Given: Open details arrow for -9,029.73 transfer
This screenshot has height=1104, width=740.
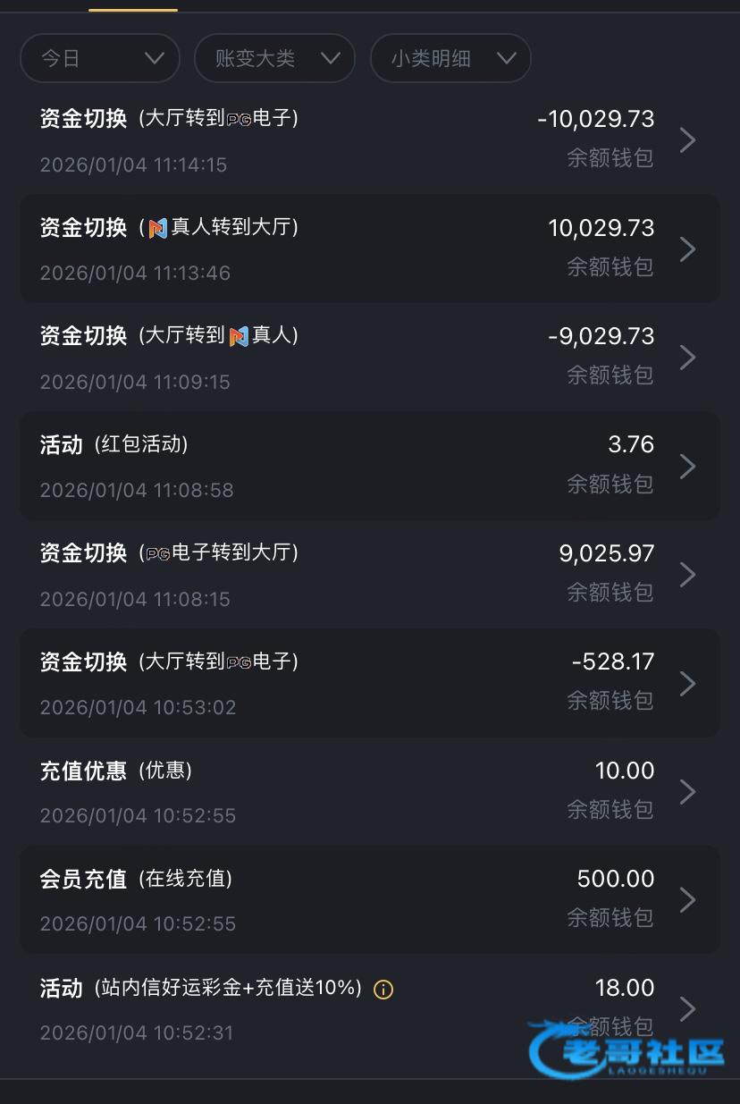Looking at the screenshot, I should pyautogui.click(x=687, y=357).
